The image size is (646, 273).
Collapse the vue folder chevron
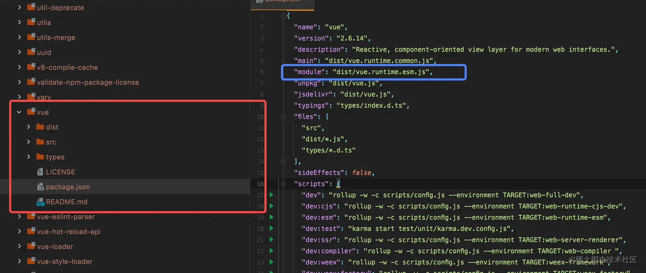(19, 112)
